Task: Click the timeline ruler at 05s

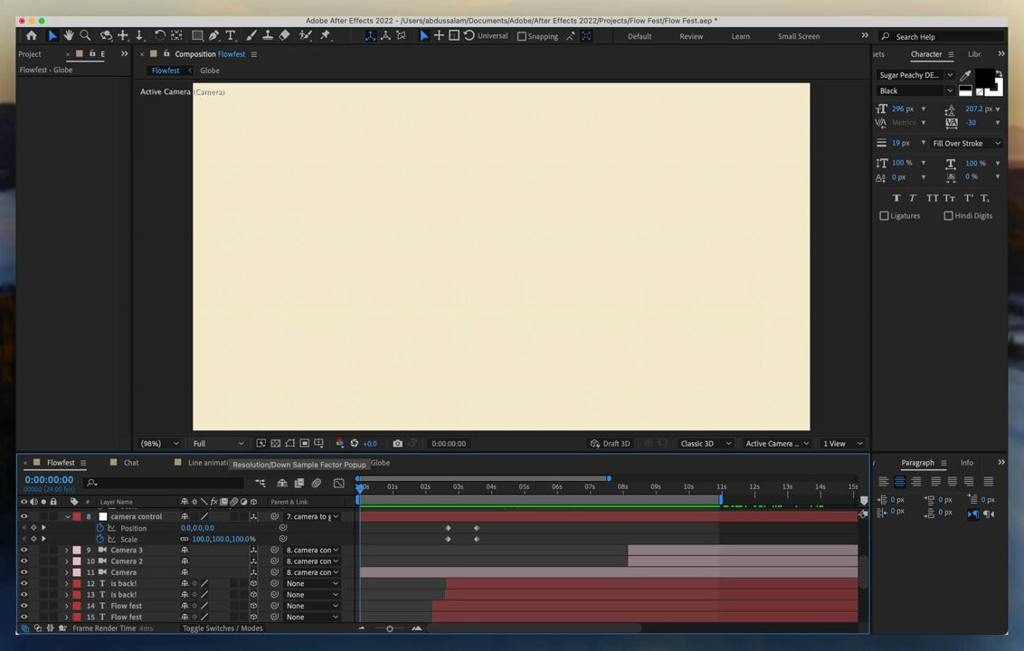Action: click(524, 486)
